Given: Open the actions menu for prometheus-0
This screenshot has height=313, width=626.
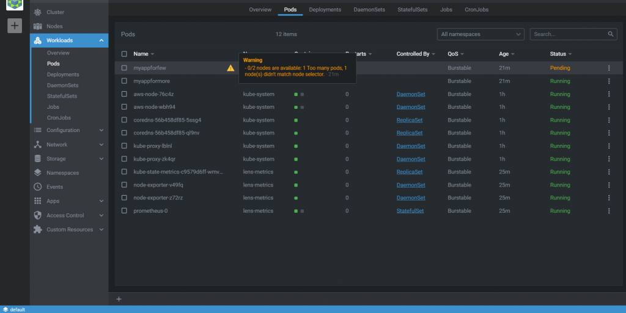Looking at the screenshot, I should click(609, 211).
